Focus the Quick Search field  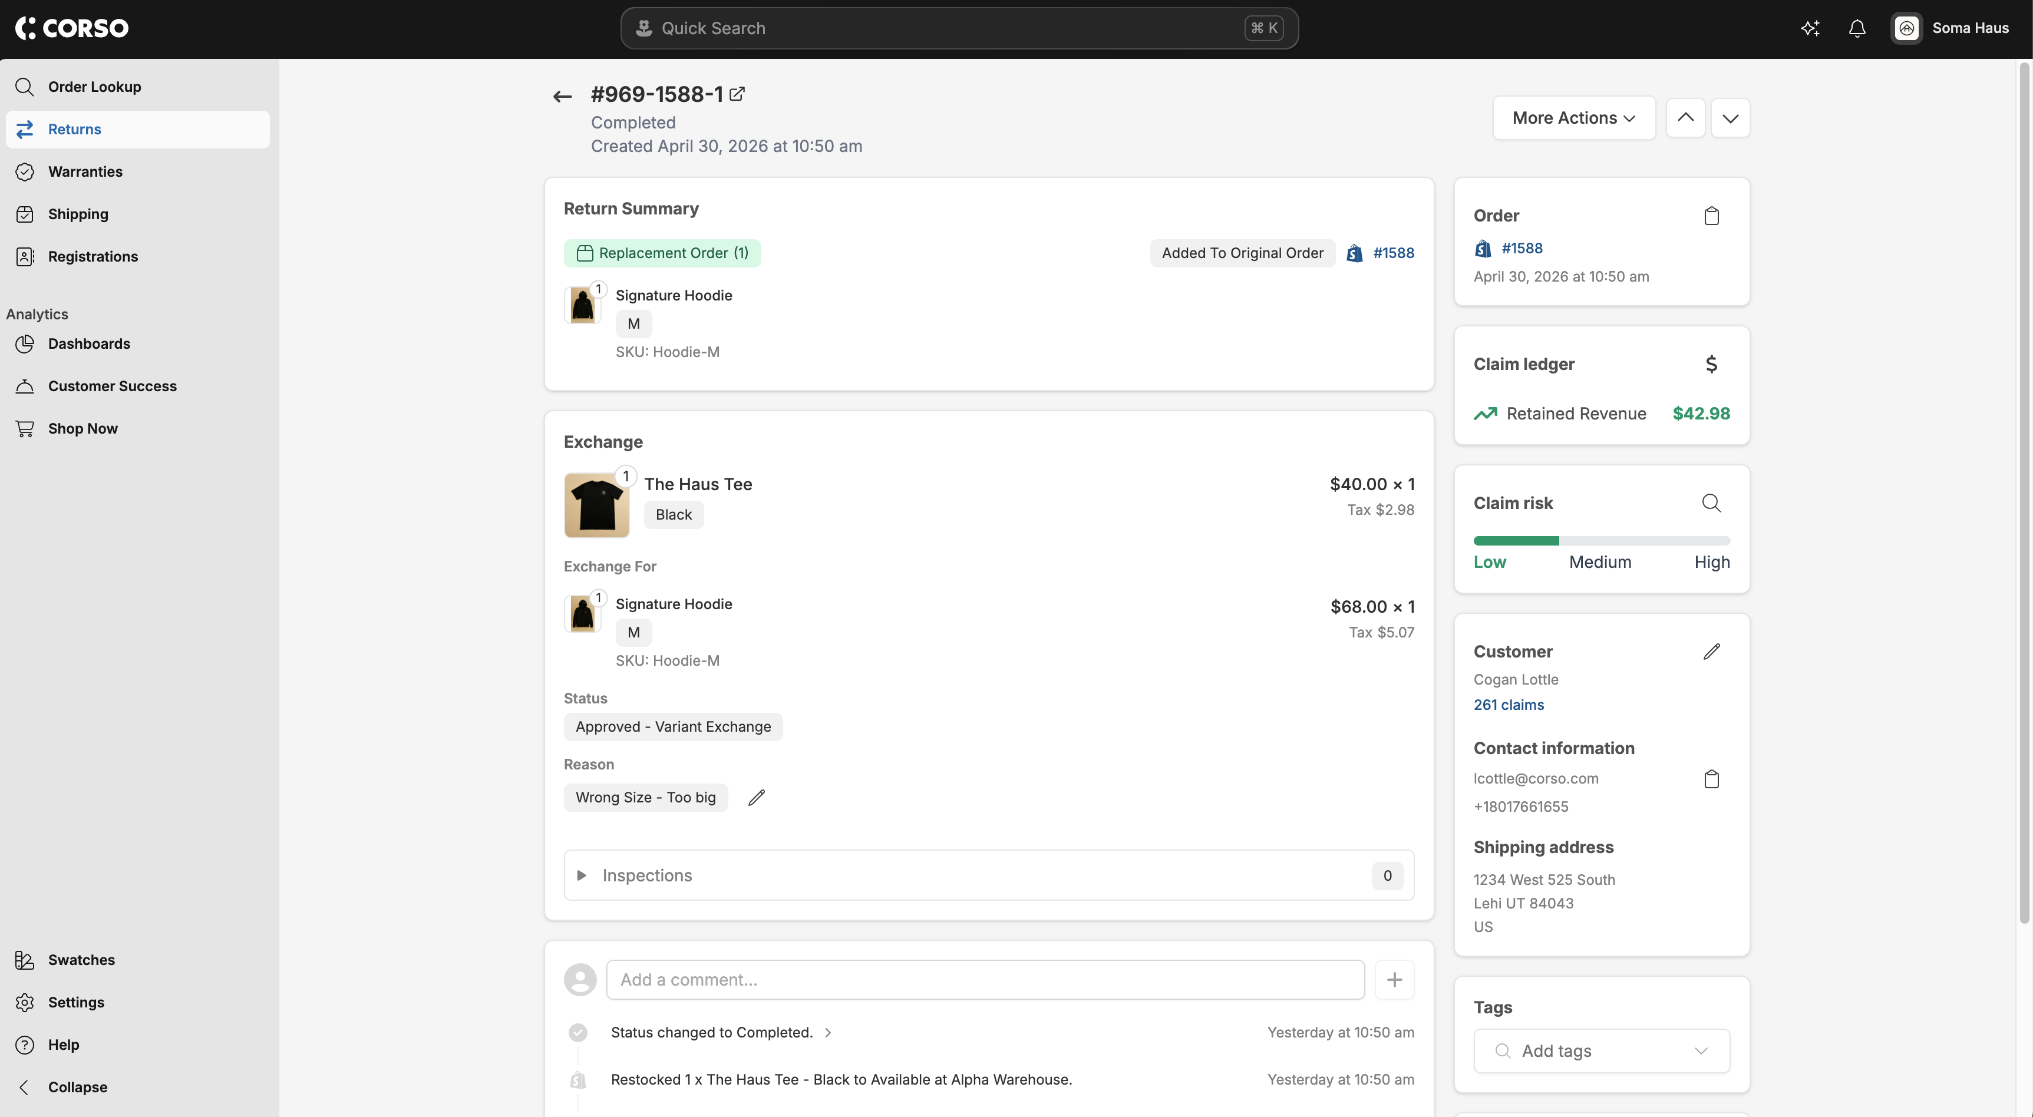point(959,28)
